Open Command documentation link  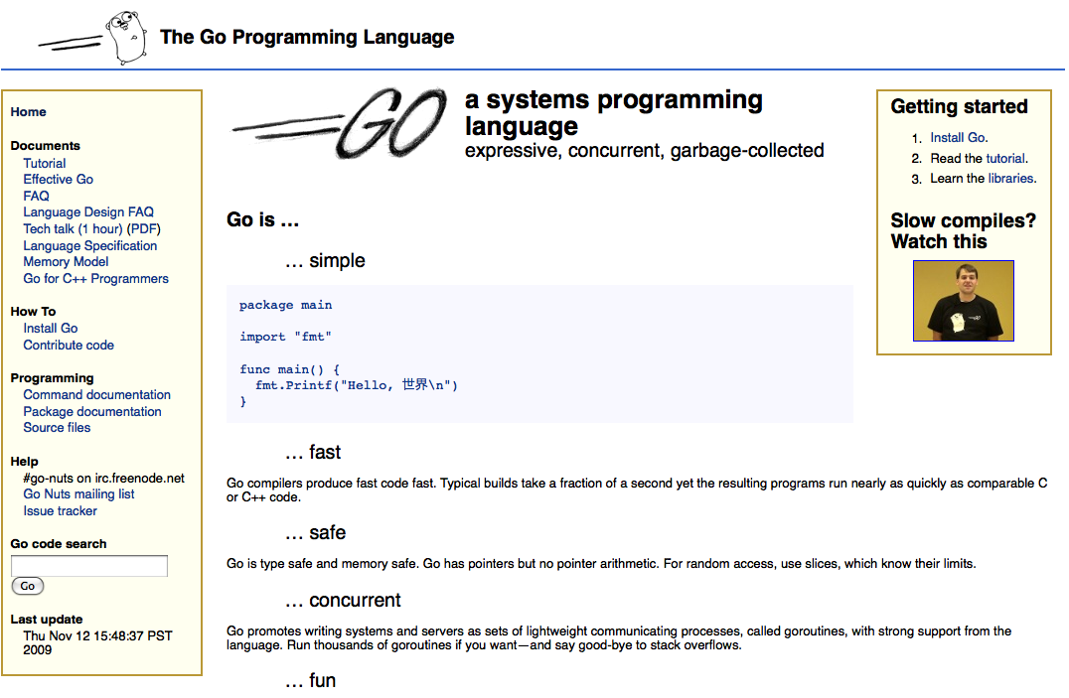pos(96,394)
